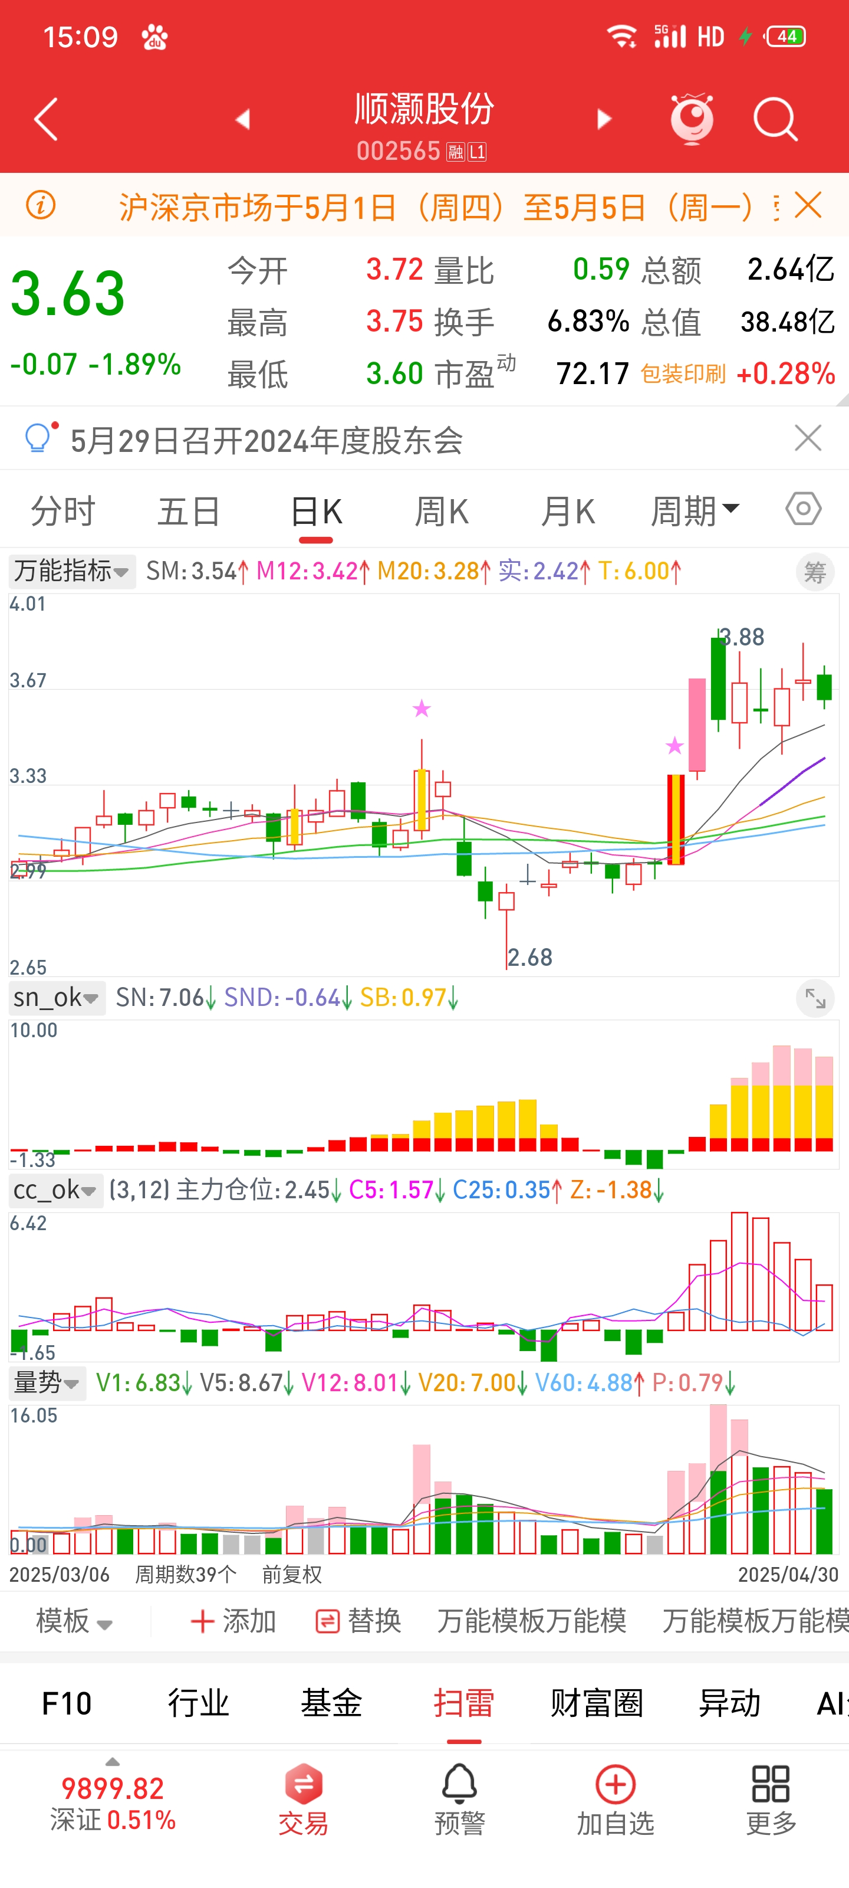The image size is (849, 1888).
Task: Tap the 深证 9899.82 index ticker
Action: coord(112,1803)
